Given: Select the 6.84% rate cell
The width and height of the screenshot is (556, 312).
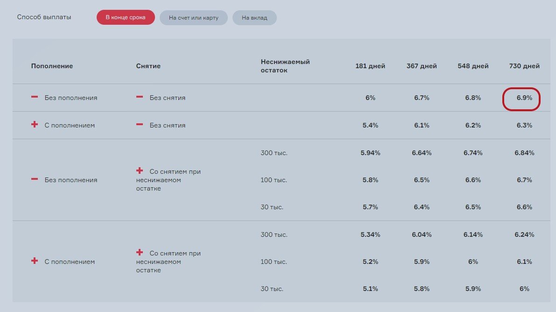Looking at the screenshot, I should coord(524,153).
